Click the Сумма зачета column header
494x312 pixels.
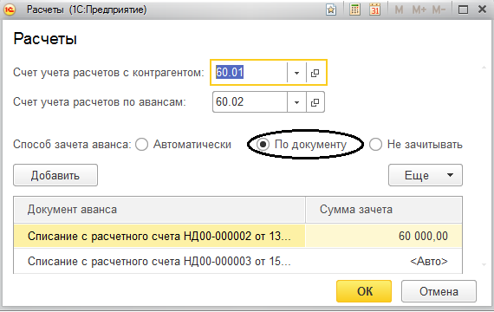[x=384, y=210]
